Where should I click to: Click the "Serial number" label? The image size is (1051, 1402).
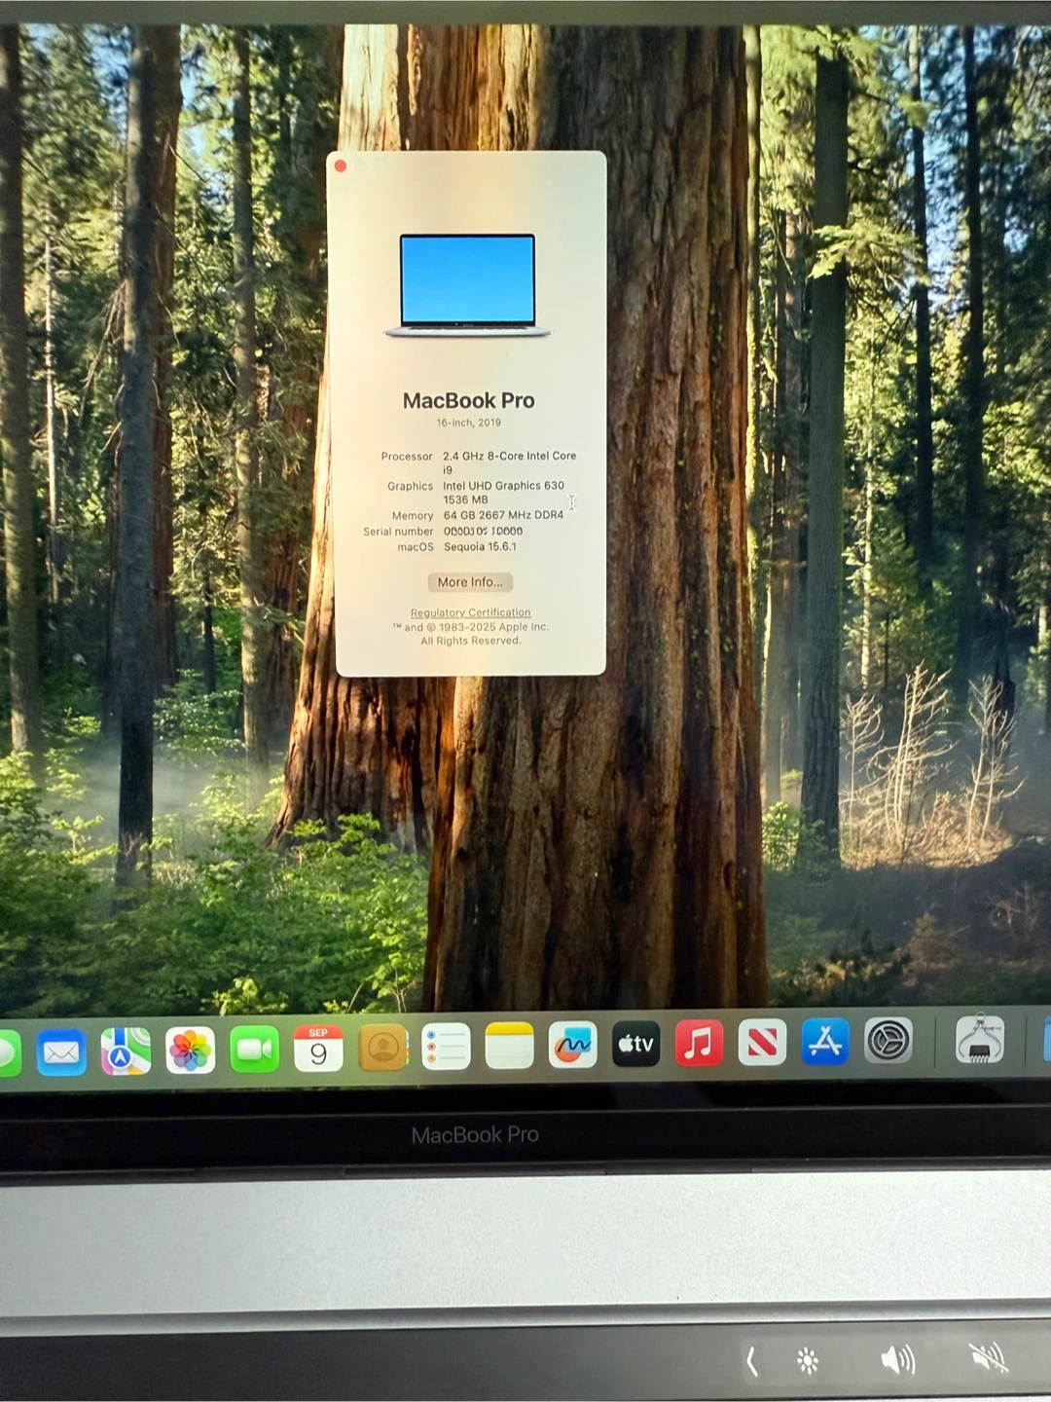[x=398, y=532]
